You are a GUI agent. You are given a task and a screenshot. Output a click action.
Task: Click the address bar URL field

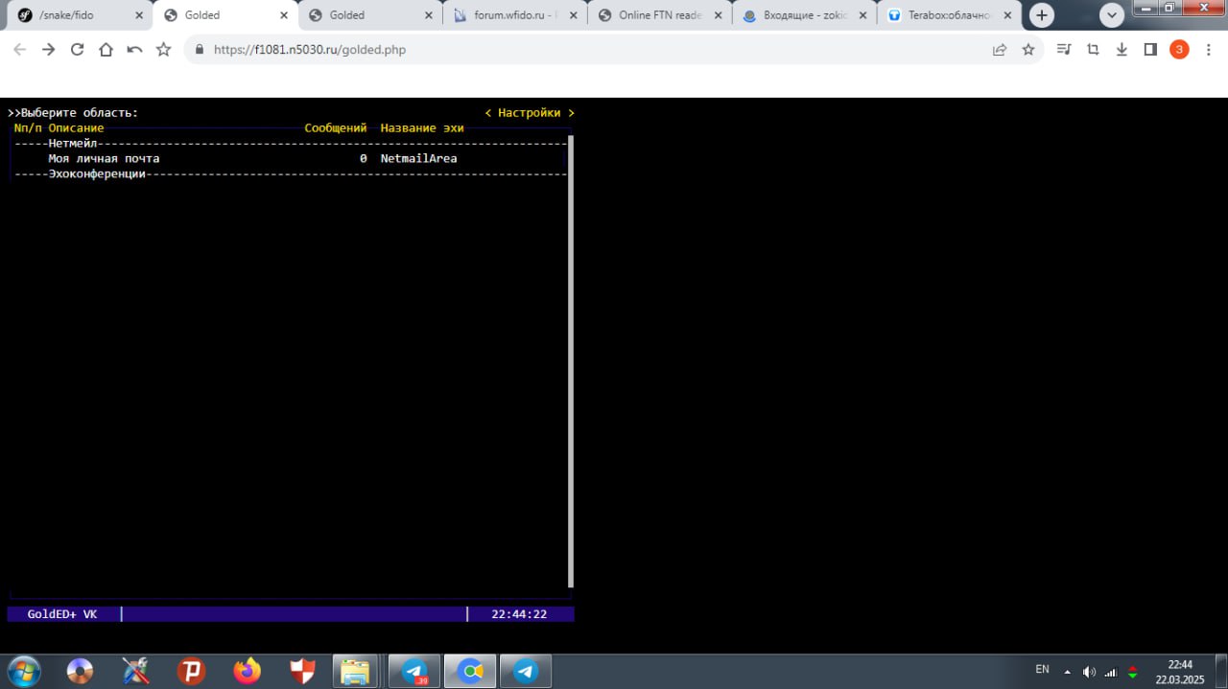point(576,50)
